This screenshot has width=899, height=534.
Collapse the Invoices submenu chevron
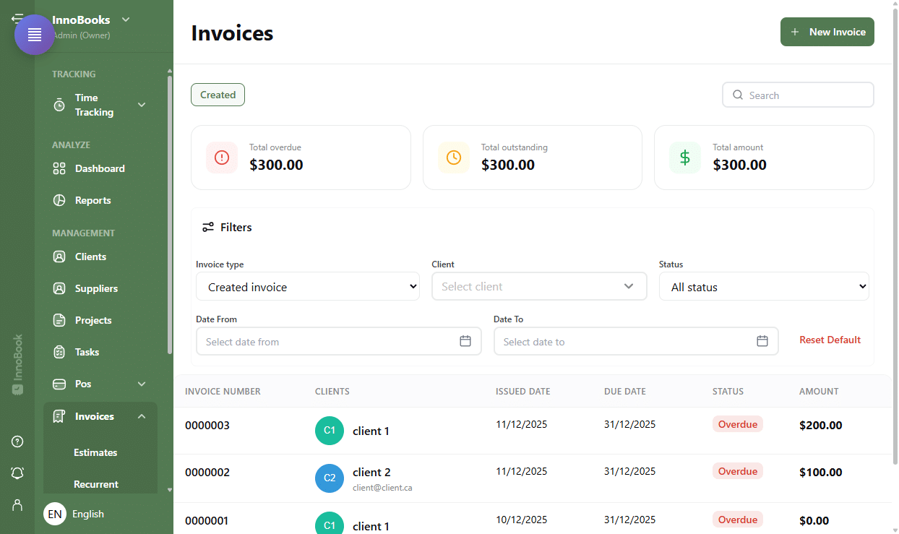click(x=142, y=416)
